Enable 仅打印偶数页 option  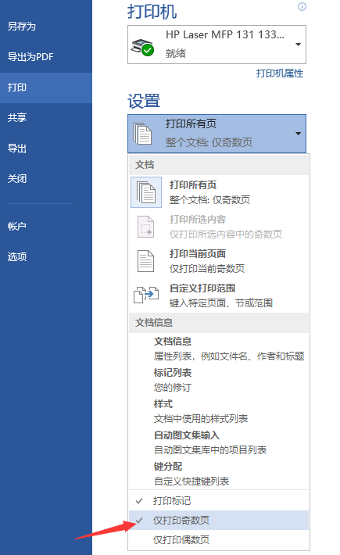point(219,539)
